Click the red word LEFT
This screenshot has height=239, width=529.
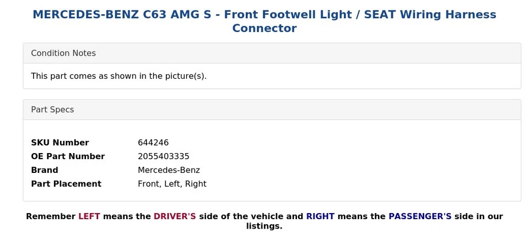tap(89, 216)
